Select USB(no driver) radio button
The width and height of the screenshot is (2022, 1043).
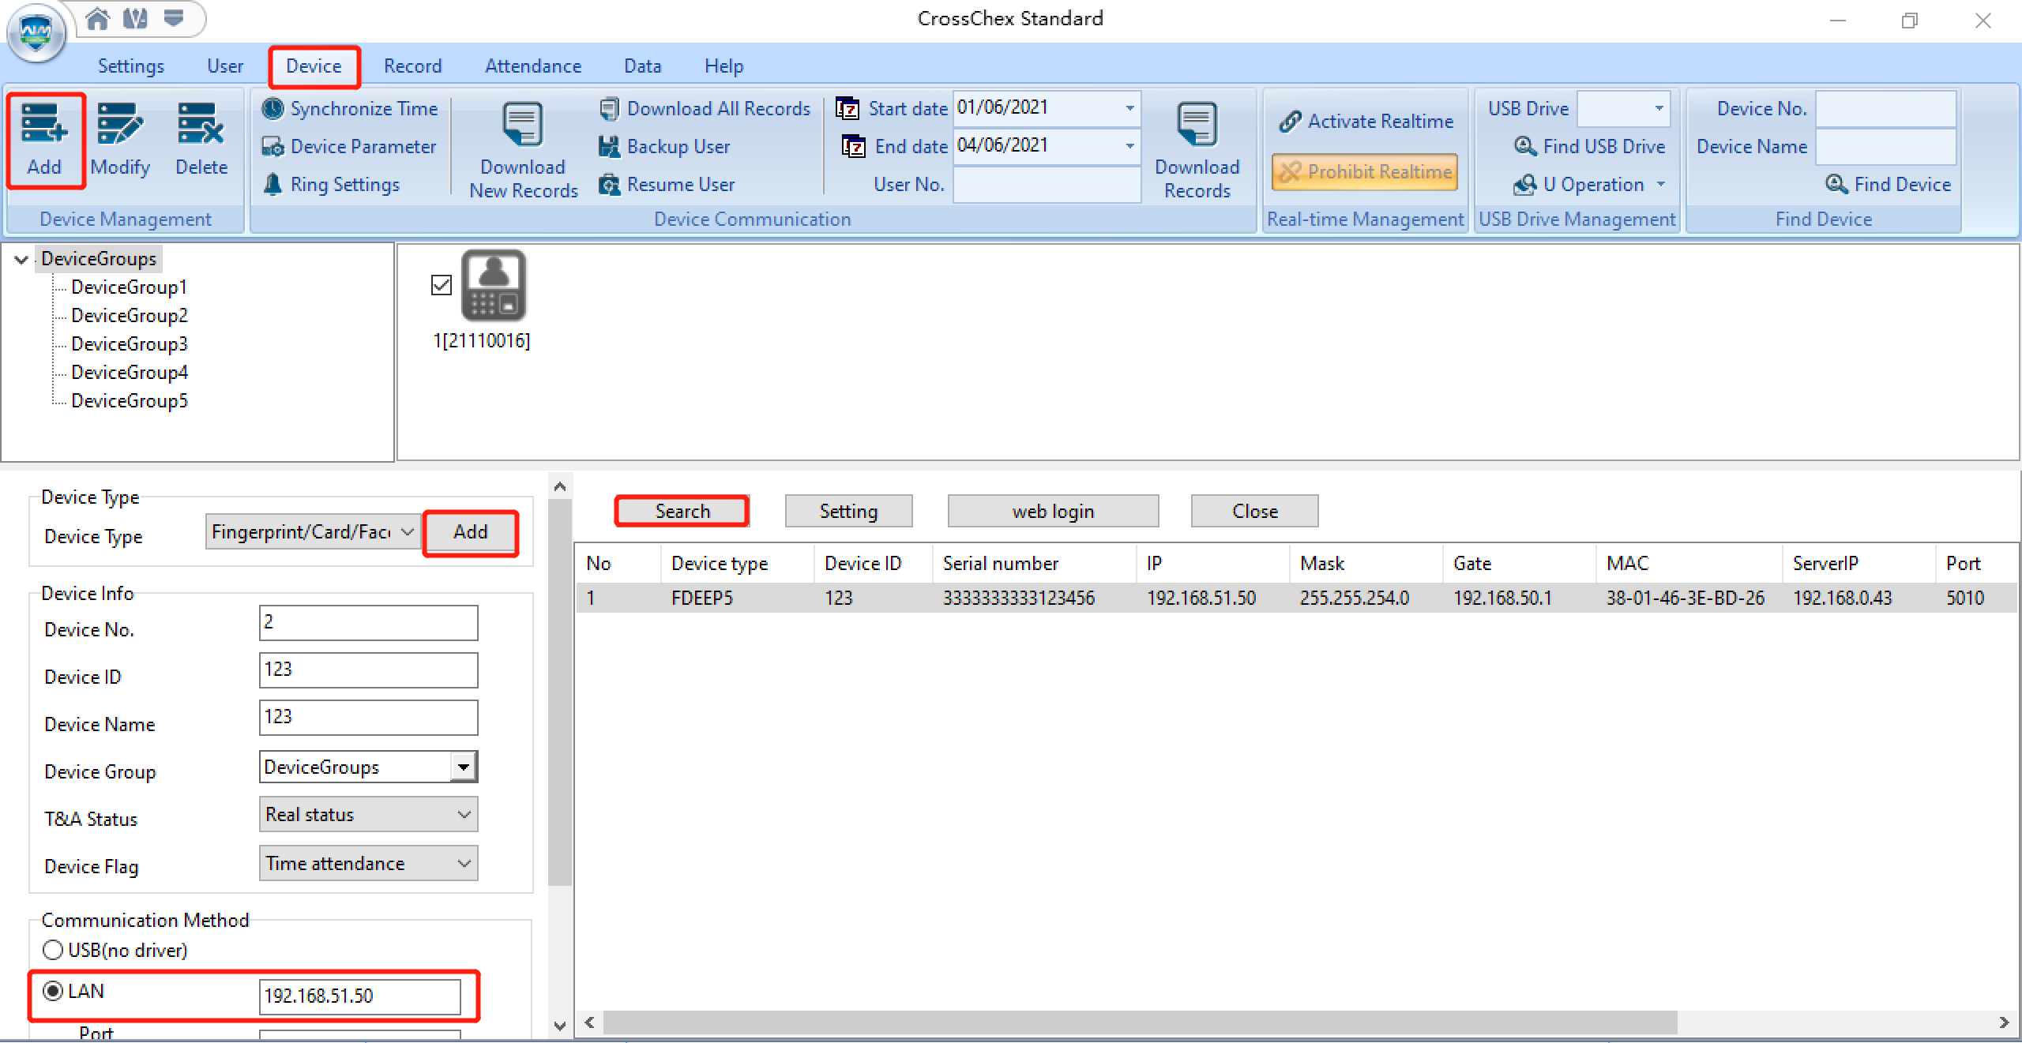(x=53, y=949)
